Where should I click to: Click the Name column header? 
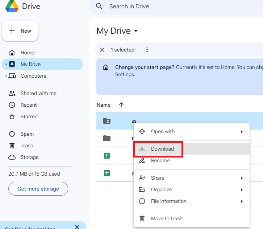[x=104, y=105]
